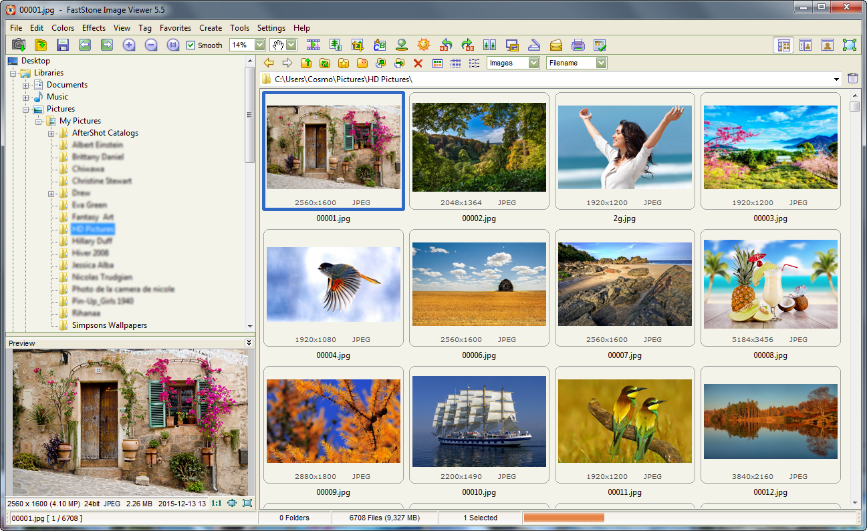The image size is (867, 531).
Task: Click the 1:1 actual size toggle in preview
Action: click(x=217, y=503)
